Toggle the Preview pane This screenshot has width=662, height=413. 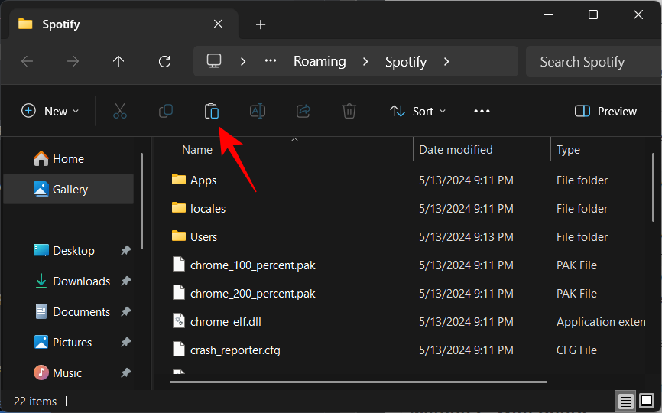coord(605,112)
